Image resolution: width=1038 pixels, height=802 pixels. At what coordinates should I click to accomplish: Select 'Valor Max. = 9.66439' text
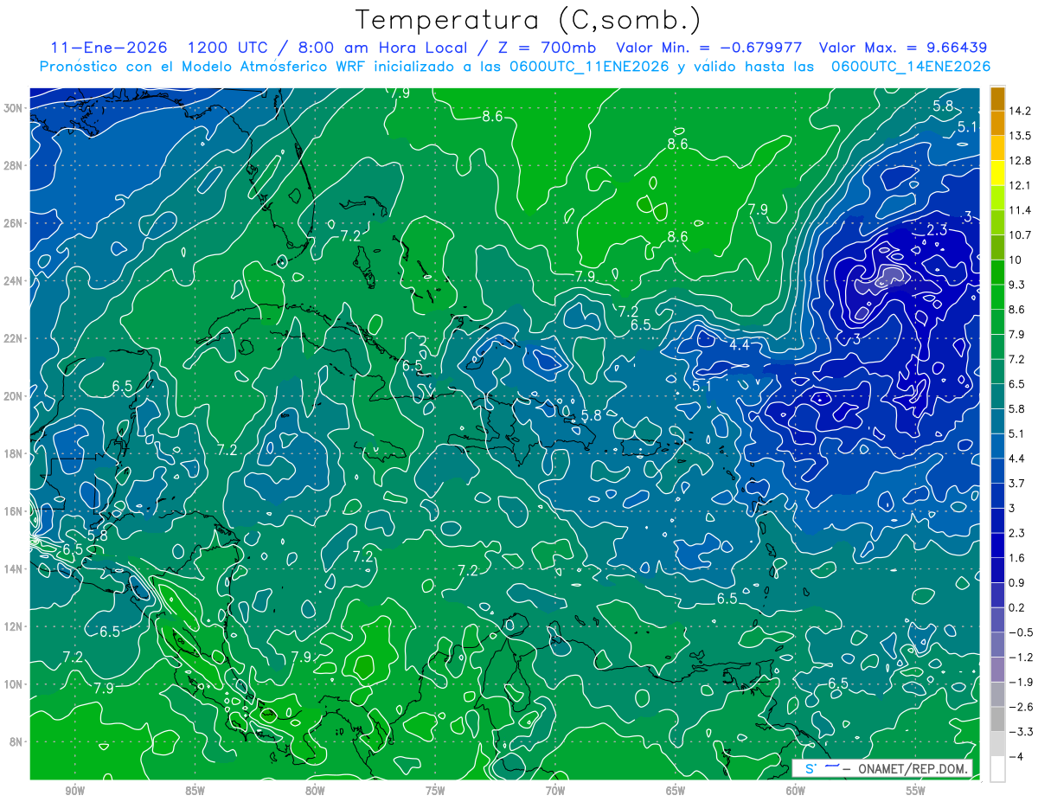903,47
